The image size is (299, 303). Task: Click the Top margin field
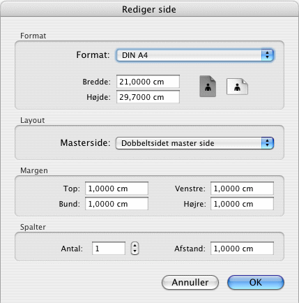coord(116,189)
